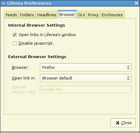Click the X icon on the Close button
140x133 pixels.
117,123
